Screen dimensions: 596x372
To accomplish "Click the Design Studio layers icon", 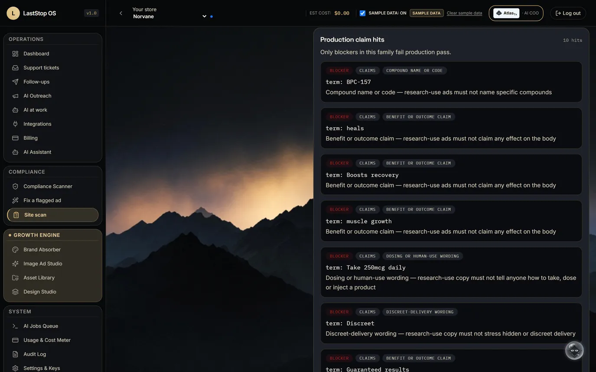I will coord(15,292).
